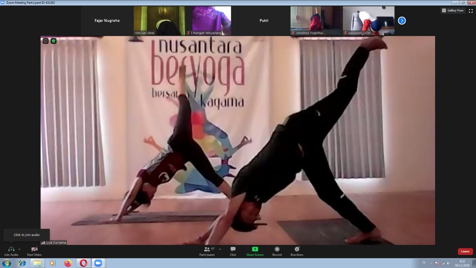Open the Chat panel
The image size is (476, 268).
click(233, 249)
